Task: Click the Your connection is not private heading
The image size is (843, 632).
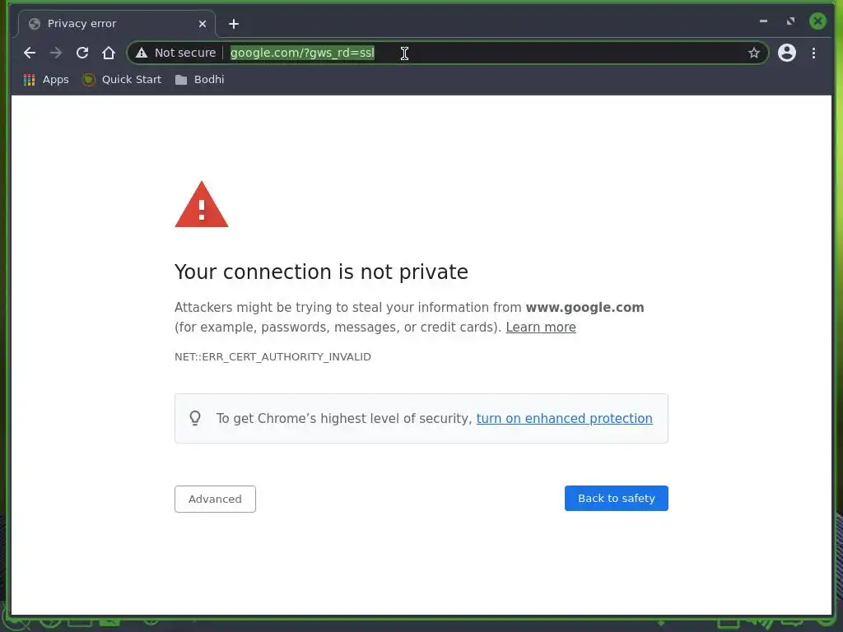Action: 322,272
